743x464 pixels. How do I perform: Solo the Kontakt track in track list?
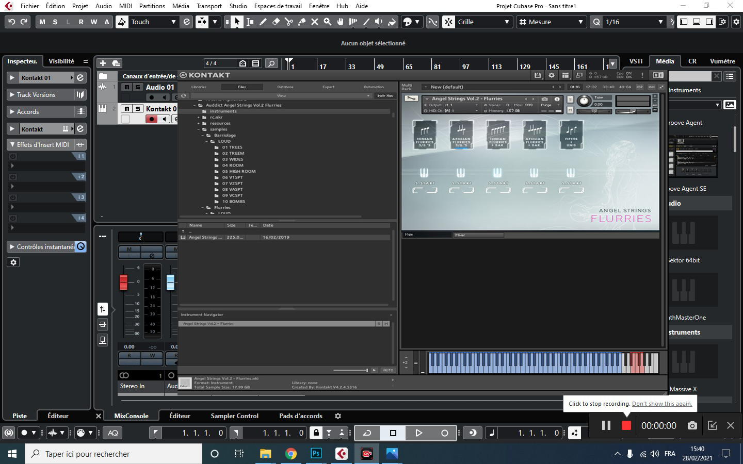[137, 109]
